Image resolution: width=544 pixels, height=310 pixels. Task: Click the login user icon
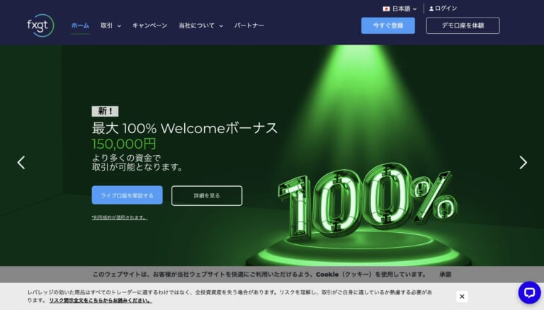431,8
